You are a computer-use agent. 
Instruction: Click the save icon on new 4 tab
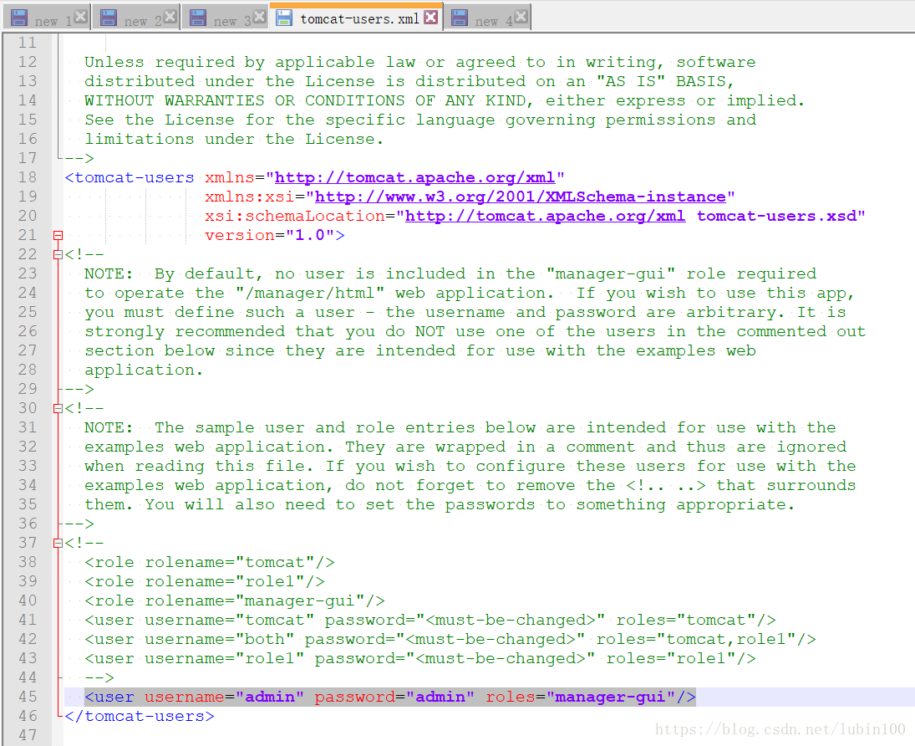pos(460,18)
